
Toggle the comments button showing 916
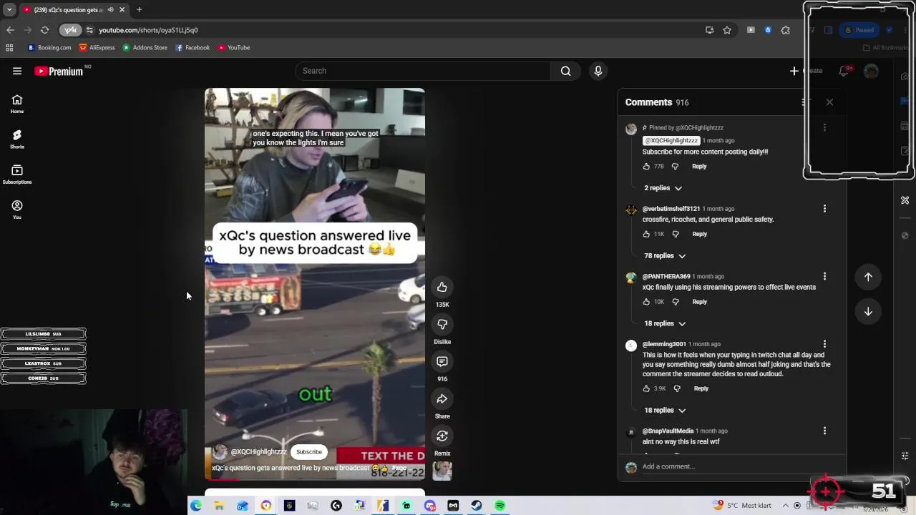point(442,361)
